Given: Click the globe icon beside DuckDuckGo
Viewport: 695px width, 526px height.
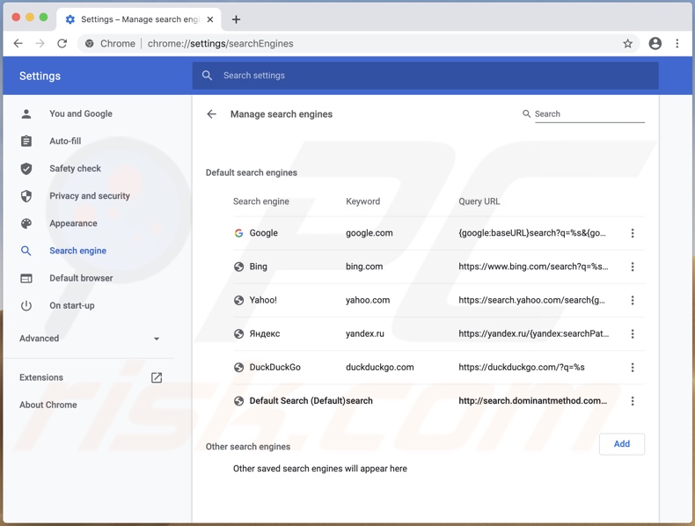Looking at the screenshot, I should [238, 368].
